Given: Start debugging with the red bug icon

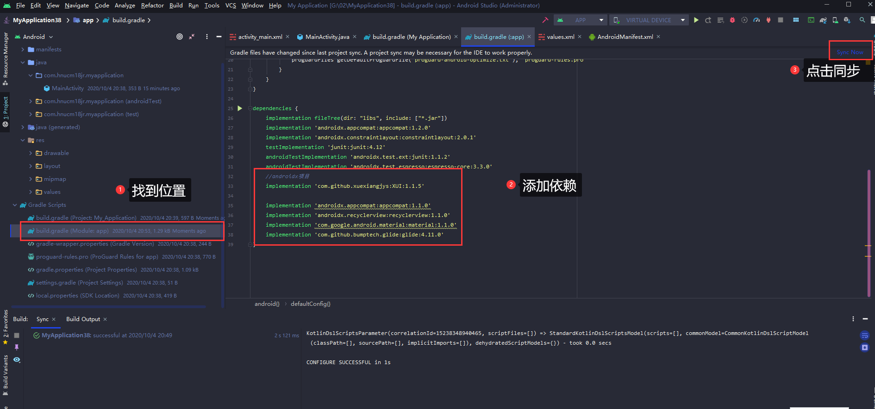Looking at the screenshot, I should click(732, 20).
